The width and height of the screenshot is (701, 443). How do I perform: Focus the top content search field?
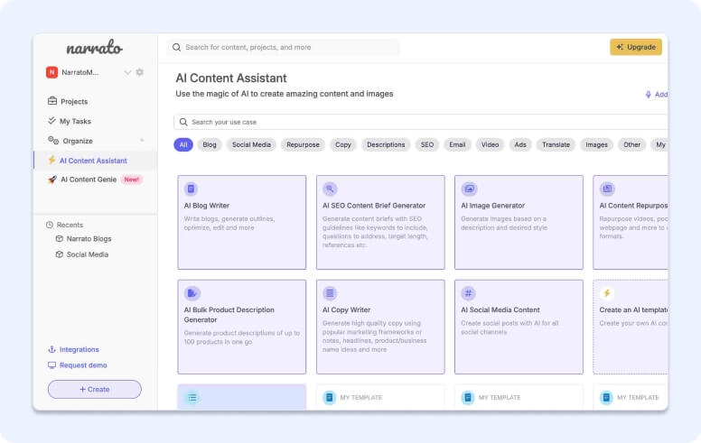tap(283, 47)
